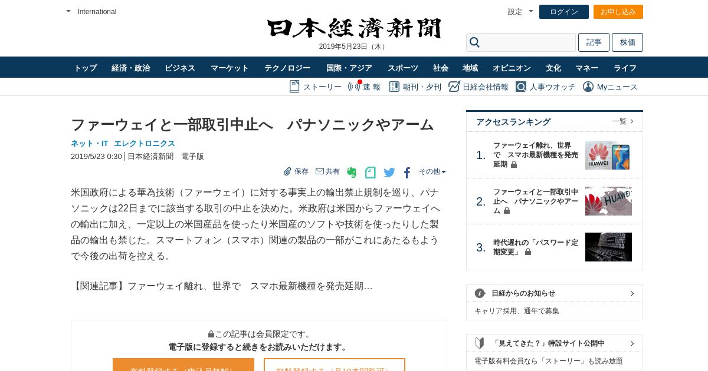Screen dimensions: 708x371
Task: Open ranking 3 パスワード定期変更 headline
Action: point(536,247)
